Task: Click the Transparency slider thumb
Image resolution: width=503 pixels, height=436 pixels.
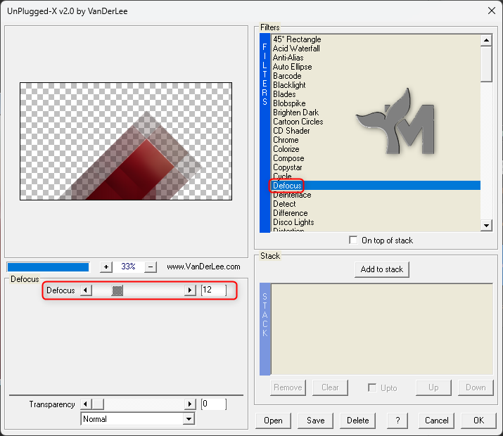Action: (98, 404)
